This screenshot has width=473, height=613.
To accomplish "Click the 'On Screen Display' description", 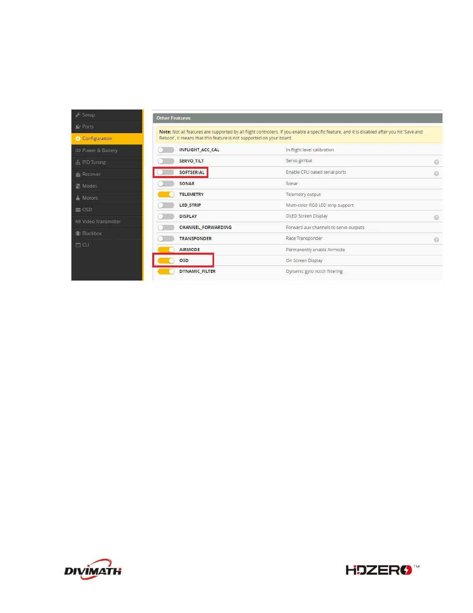I will pyautogui.click(x=304, y=260).
